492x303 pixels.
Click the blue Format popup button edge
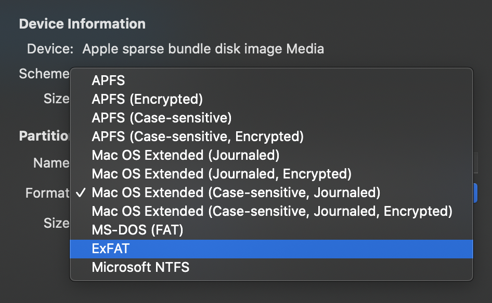[x=475, y=193]
